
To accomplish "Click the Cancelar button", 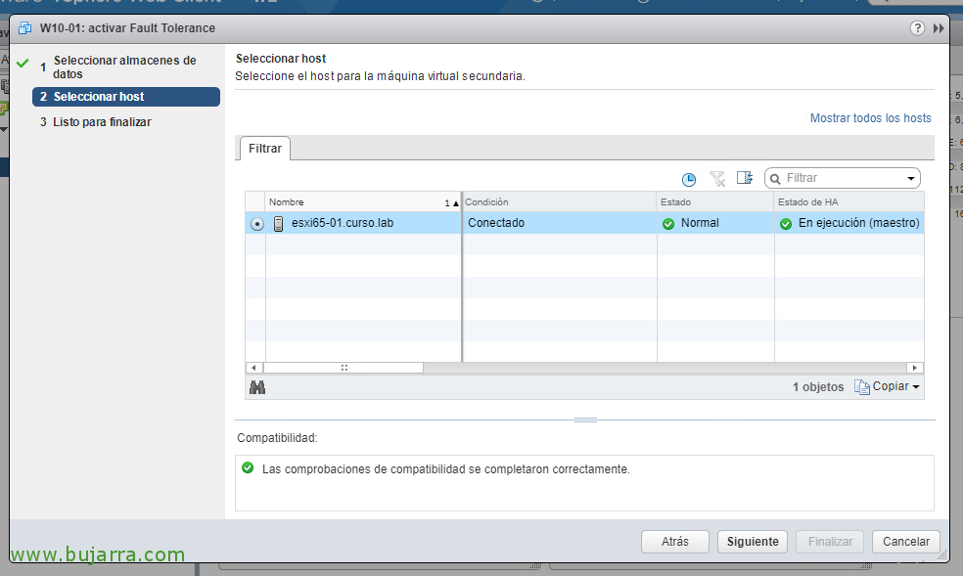I will click(906, 542).
